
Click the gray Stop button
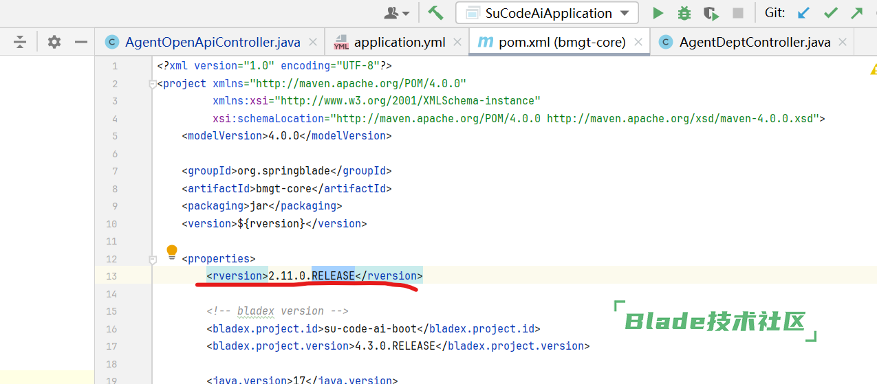[x=738, y=13]
